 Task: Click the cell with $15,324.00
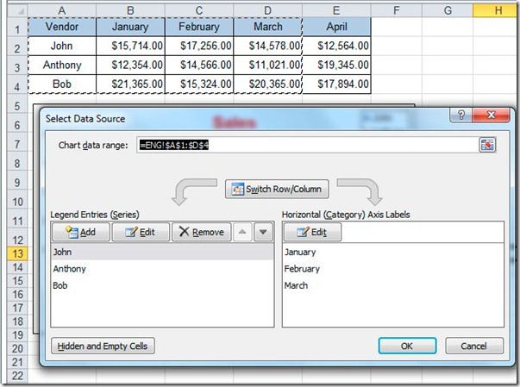(x=199, y=84)
